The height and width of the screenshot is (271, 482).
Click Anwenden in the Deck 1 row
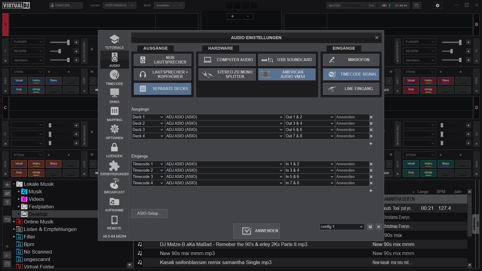coord(352,117)
